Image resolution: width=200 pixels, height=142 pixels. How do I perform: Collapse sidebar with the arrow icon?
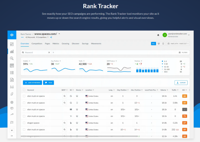click(x=12, y=136)
